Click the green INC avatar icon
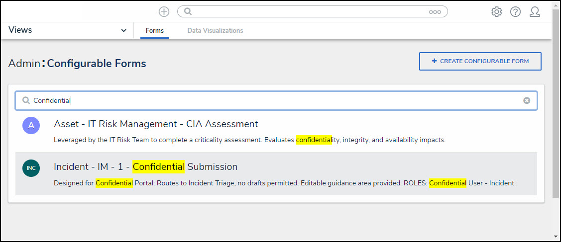This screenshot has height=242, width=561. point(31,168)
